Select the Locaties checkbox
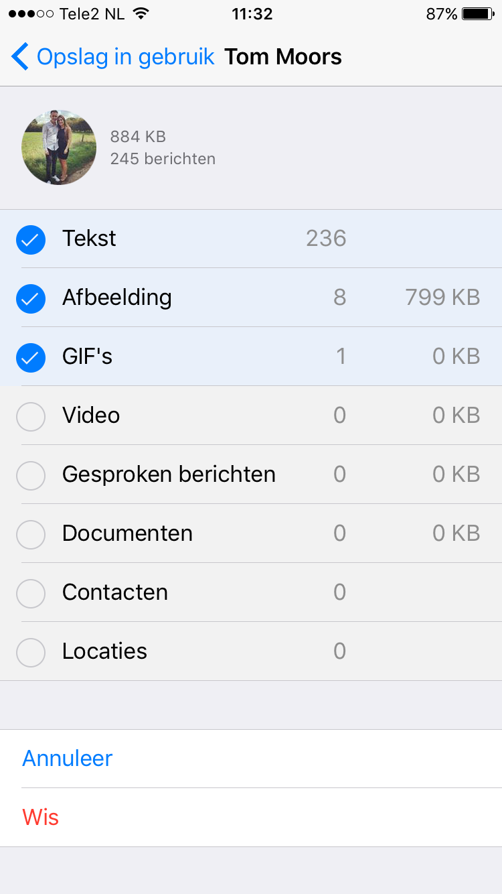Screen dimensions: 502x894 pos(30,652)
